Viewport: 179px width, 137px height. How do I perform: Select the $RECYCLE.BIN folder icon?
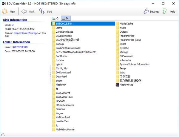[x=54, y=24]
